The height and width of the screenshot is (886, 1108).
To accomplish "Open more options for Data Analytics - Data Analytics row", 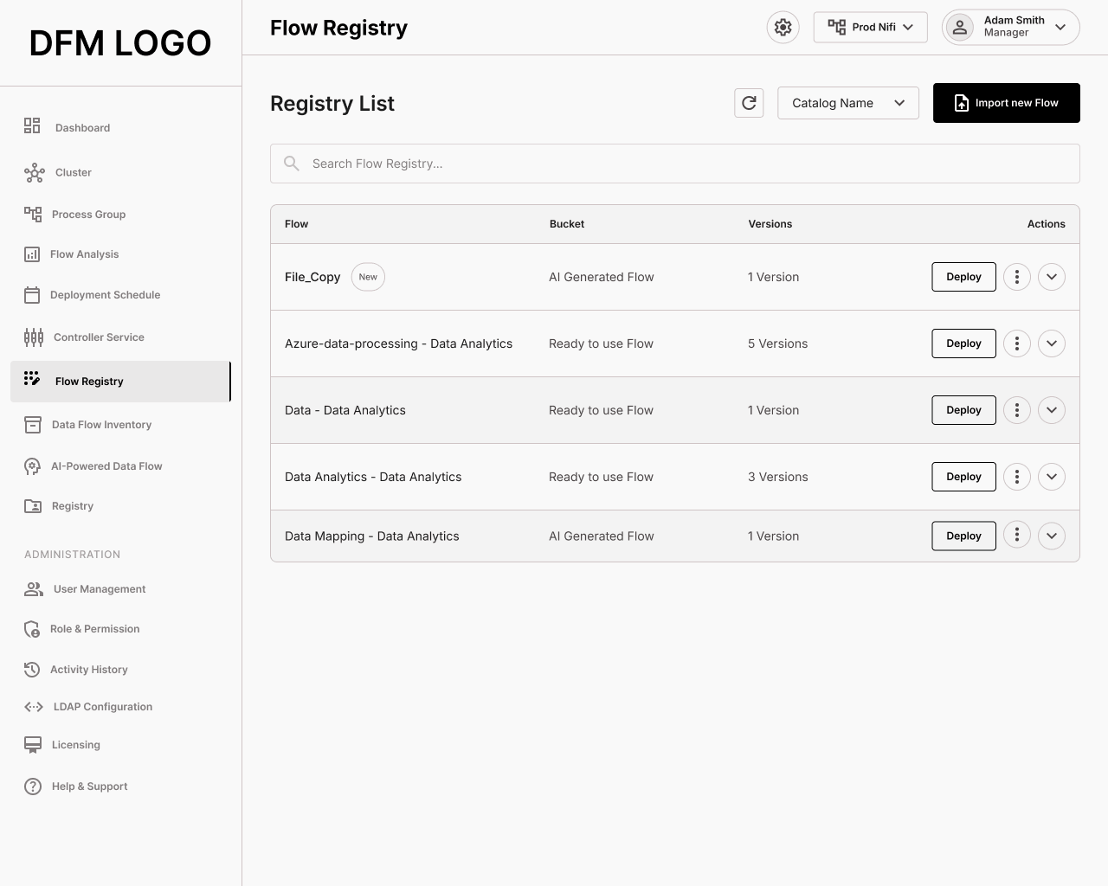I will [x=1017, y=477].
